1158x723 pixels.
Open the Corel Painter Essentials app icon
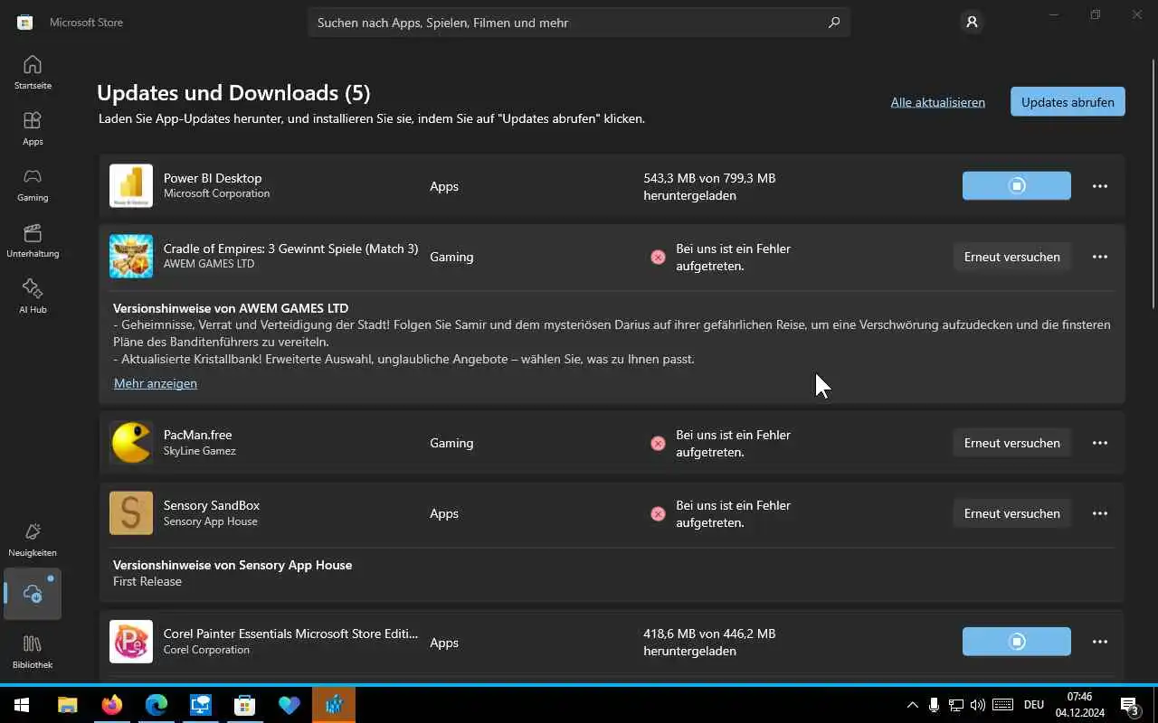click(x=131, y=642)
